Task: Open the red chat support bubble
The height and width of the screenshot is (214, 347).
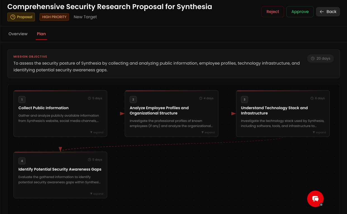Action: [315, 199]
